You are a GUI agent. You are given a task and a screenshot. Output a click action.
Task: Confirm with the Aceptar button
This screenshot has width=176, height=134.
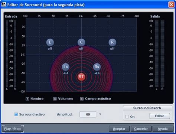click(119, 129)
